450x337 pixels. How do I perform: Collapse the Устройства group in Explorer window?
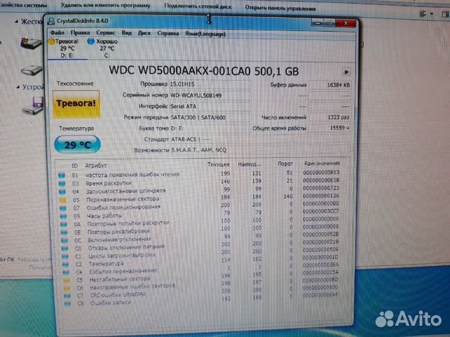[x=18, y=87]
